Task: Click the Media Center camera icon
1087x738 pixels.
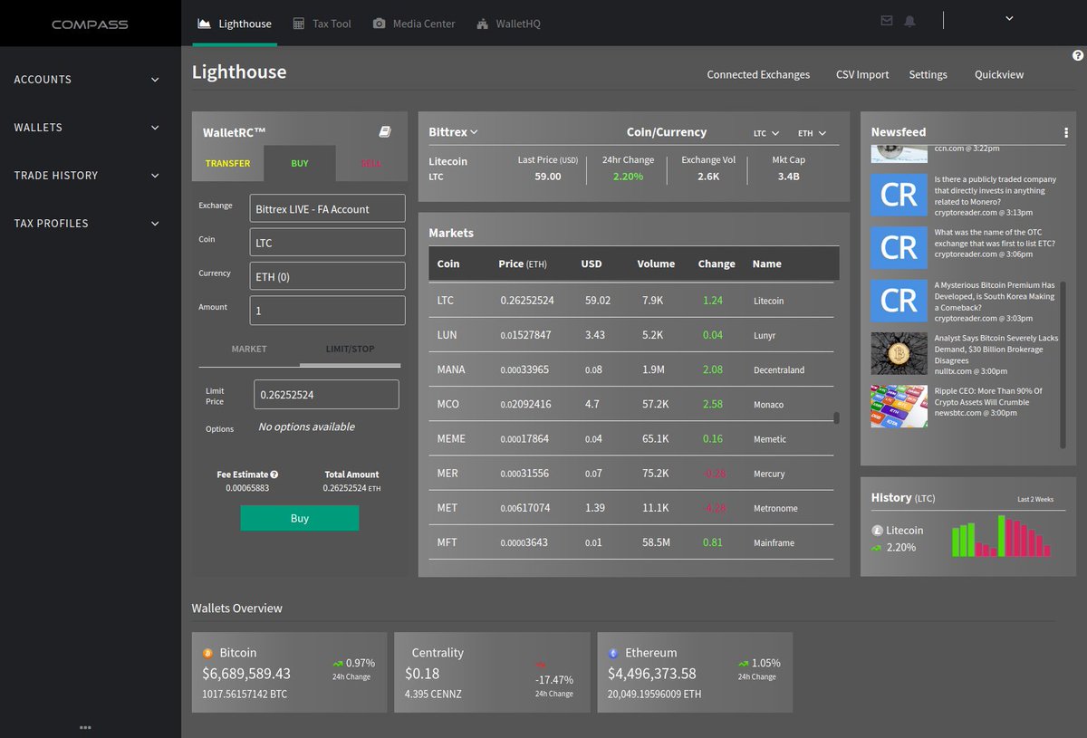Action: pyautogui.click(x=380, y=24)
